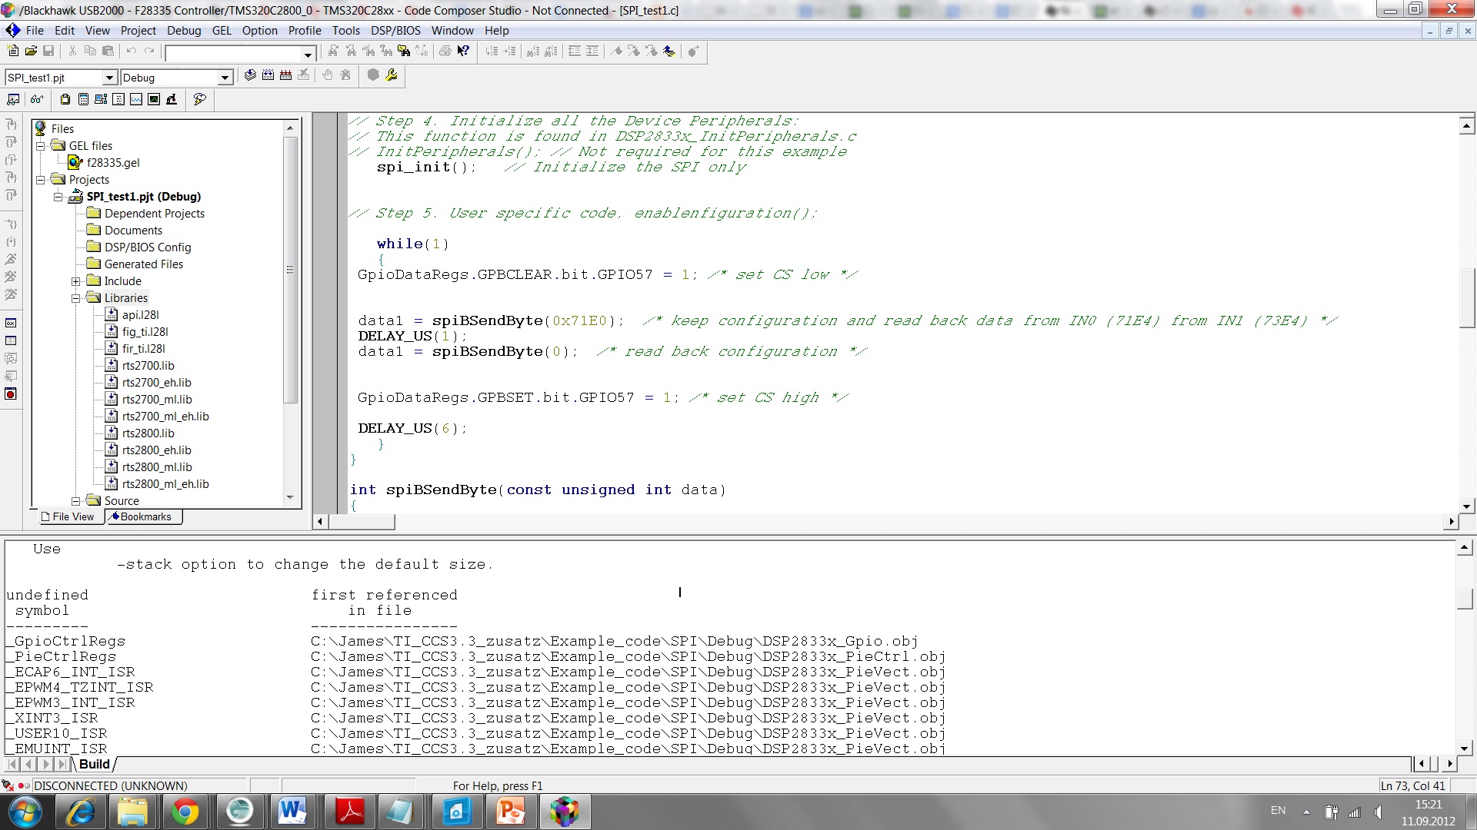1477x830 pixels.
Task: Expand the Source folder in the project tree
Action: tap(76, 500)
